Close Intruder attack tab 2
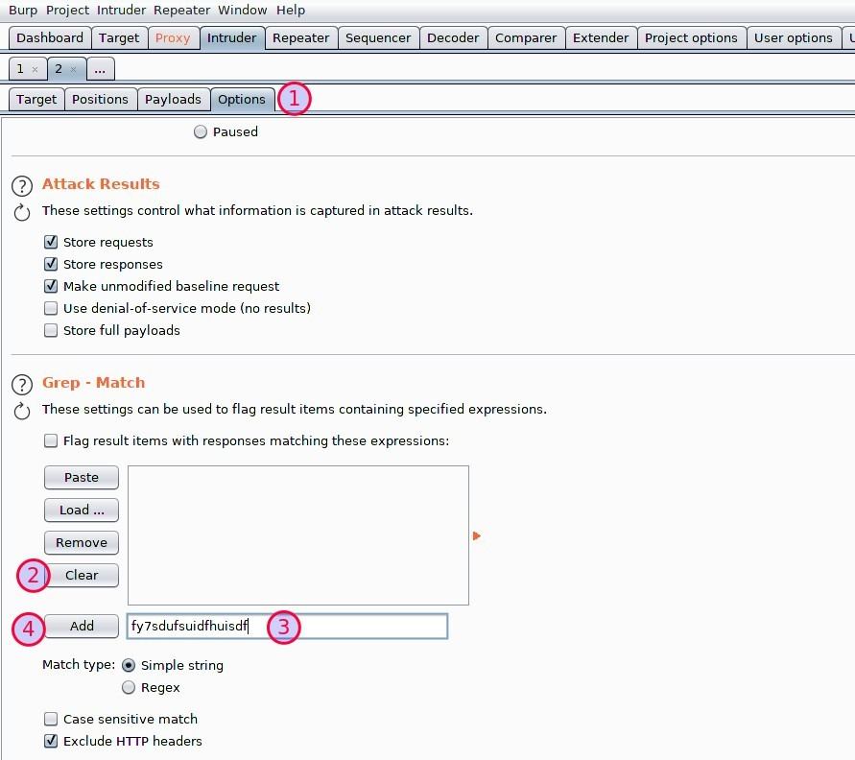Viewport: 855px width, 760px height. pyautogui.click(x=73, y=69)
